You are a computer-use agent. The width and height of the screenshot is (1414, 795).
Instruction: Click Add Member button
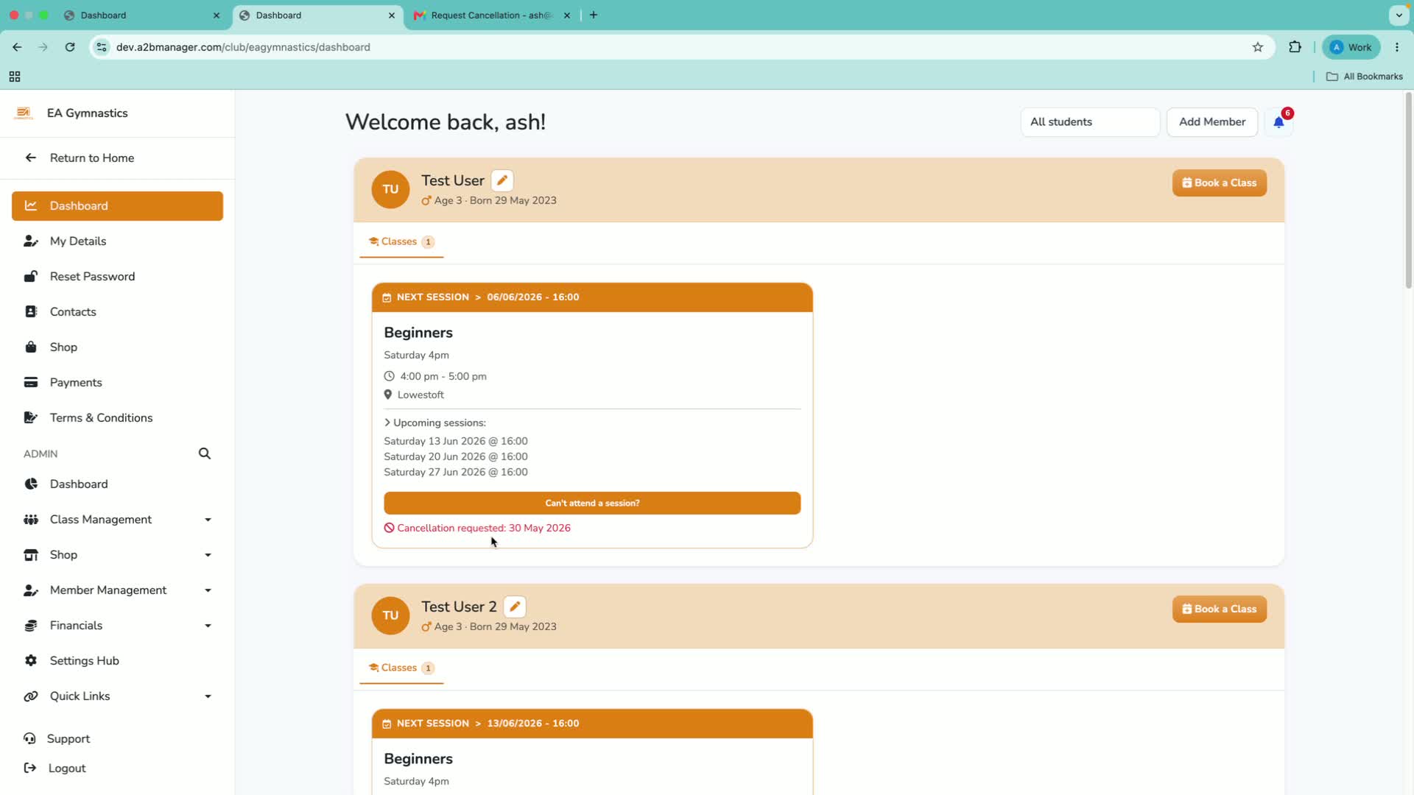point(1212,122)
